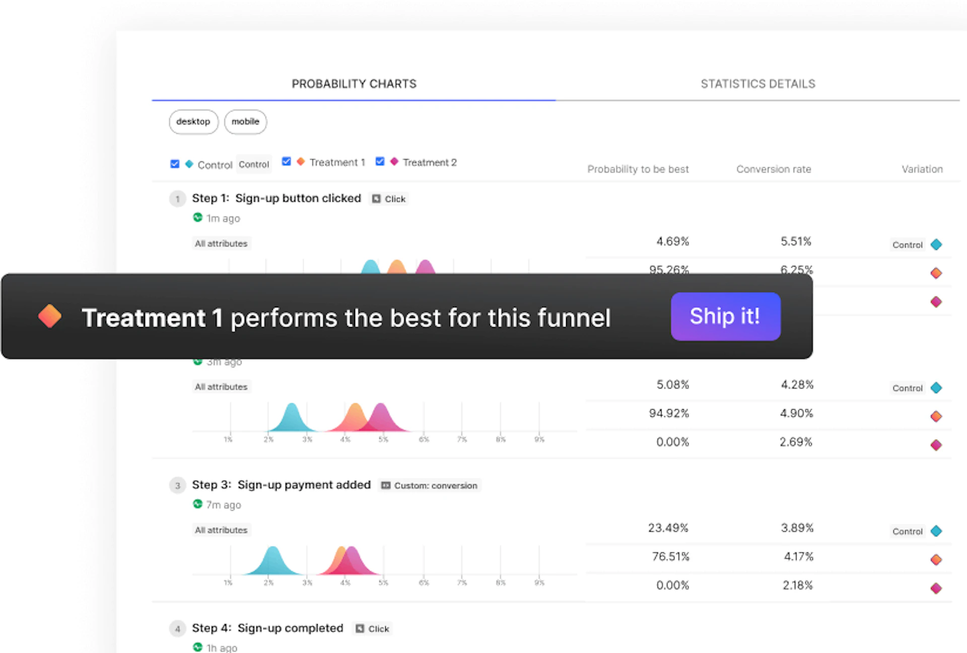Click the Custom: conversion tag icon on Step 3
This screenshot has width=967, height=653.
(386, 485)
